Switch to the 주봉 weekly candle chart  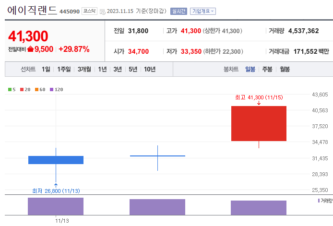tap(267, 69)
